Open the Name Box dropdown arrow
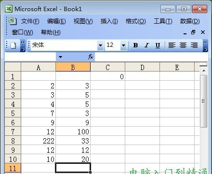This screenshot has width=212, height=174. tap(60, 57)
